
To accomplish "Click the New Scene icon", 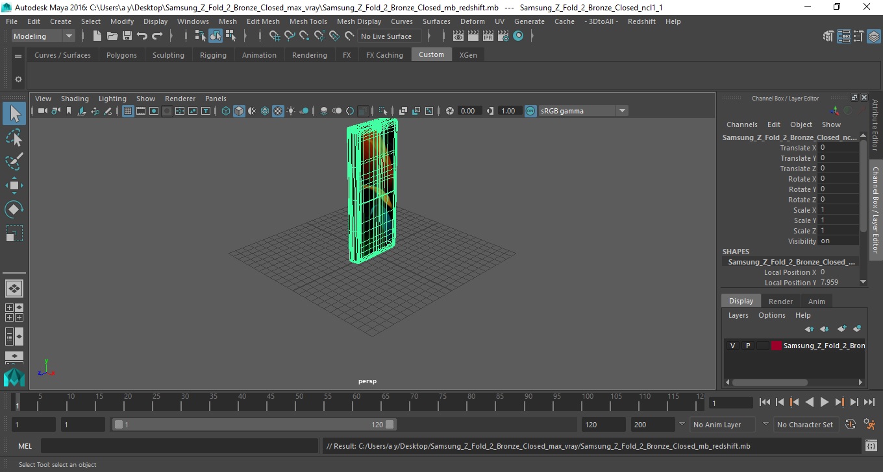I will [97, 36].
